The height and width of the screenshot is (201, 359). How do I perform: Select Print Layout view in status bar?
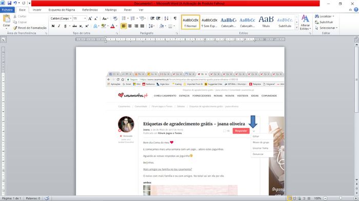290,198
